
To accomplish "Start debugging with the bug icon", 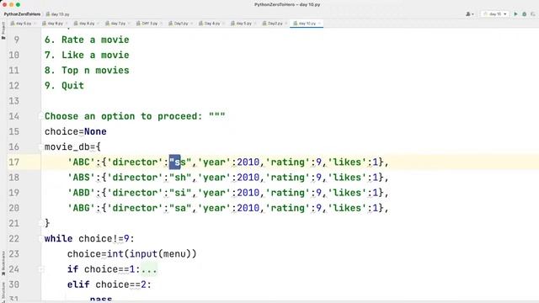I will click(x=524, y=14).
